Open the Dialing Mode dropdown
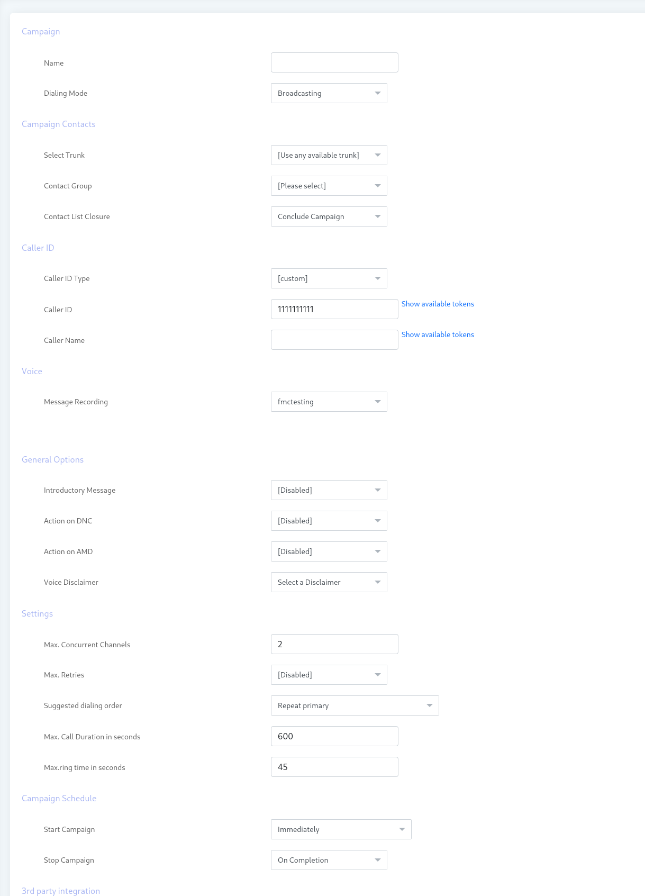This screenshot has width=645, height=896. click(329, 93)
